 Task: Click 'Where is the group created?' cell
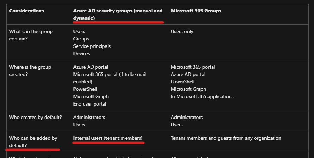tap(30, 71)
